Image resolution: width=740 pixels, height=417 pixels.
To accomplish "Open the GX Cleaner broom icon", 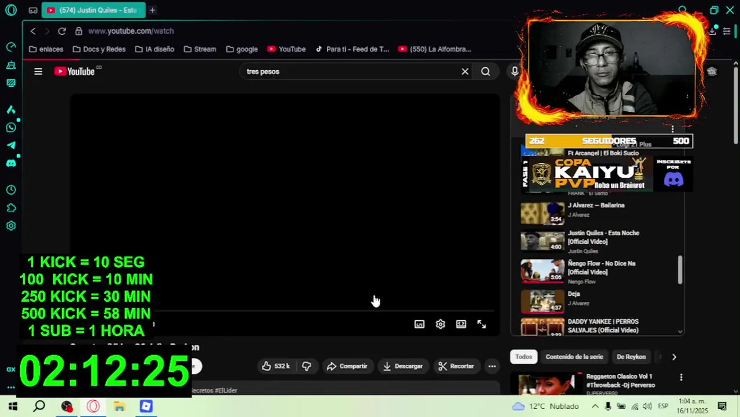I will (11, 65).
